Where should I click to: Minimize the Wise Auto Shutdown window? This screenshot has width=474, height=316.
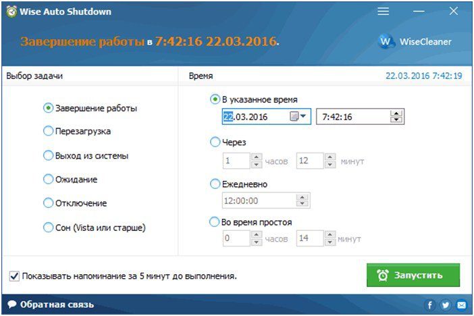point(419,11)
